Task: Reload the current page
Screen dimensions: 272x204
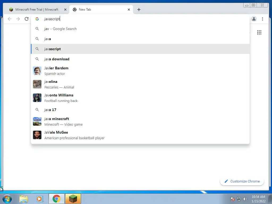Action: point(27,19)
